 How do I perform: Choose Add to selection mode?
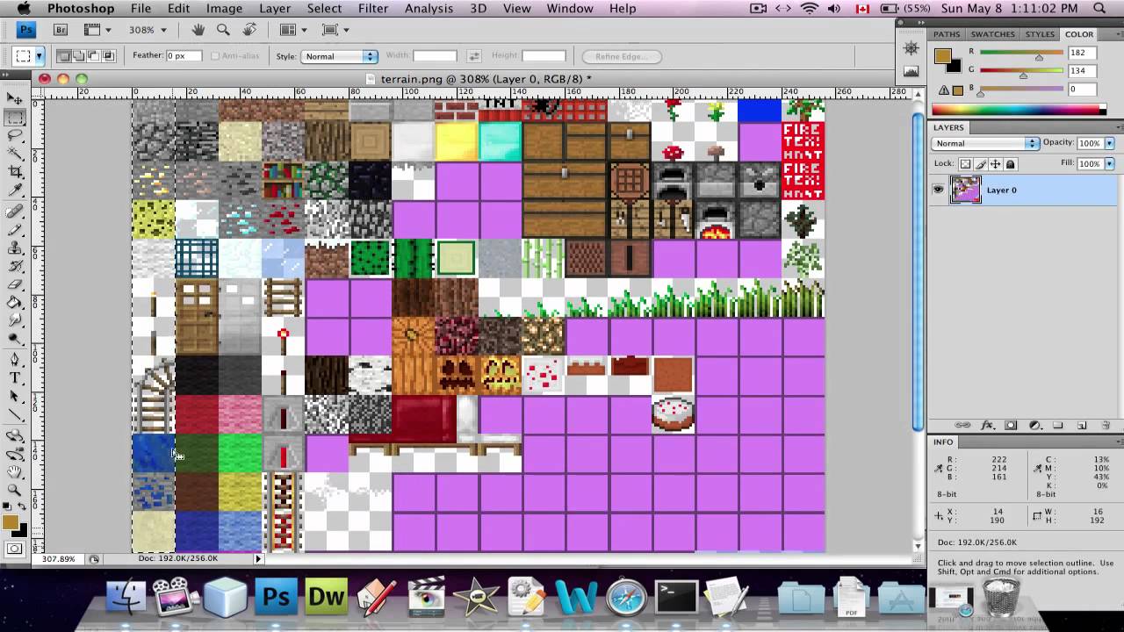(79, 56)
